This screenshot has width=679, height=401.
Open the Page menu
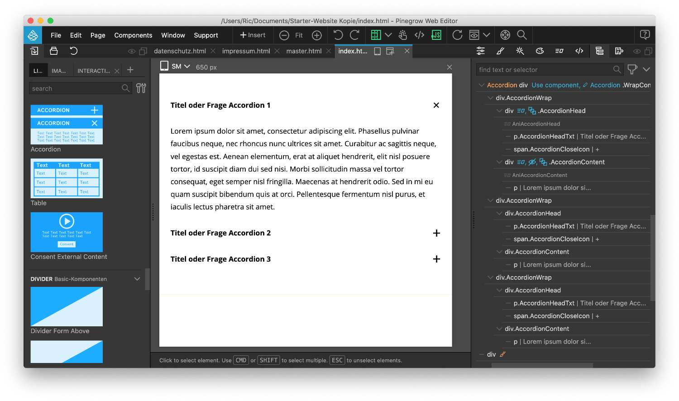(x=98, y=35)
